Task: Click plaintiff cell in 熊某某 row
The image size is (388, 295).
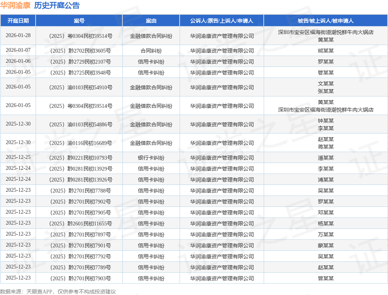Action: coord(222,51)
